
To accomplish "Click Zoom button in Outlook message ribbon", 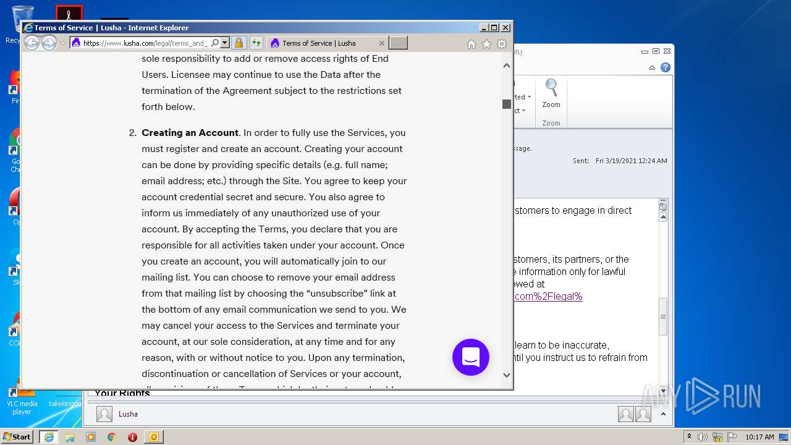I will click(x=551, y=95).
